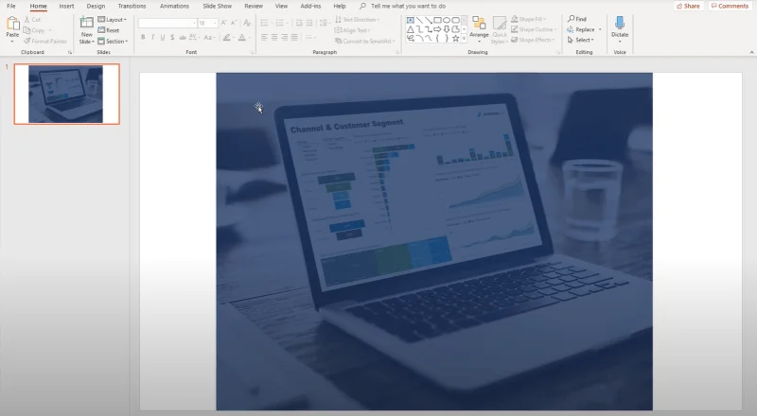Switch to the Animations tab
This screenshot has width=757, height=416.
click(x=174, y=6)
